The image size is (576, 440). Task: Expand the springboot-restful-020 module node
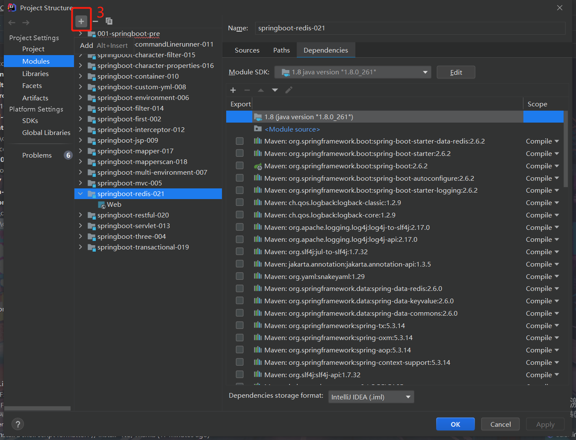(80, 215)
